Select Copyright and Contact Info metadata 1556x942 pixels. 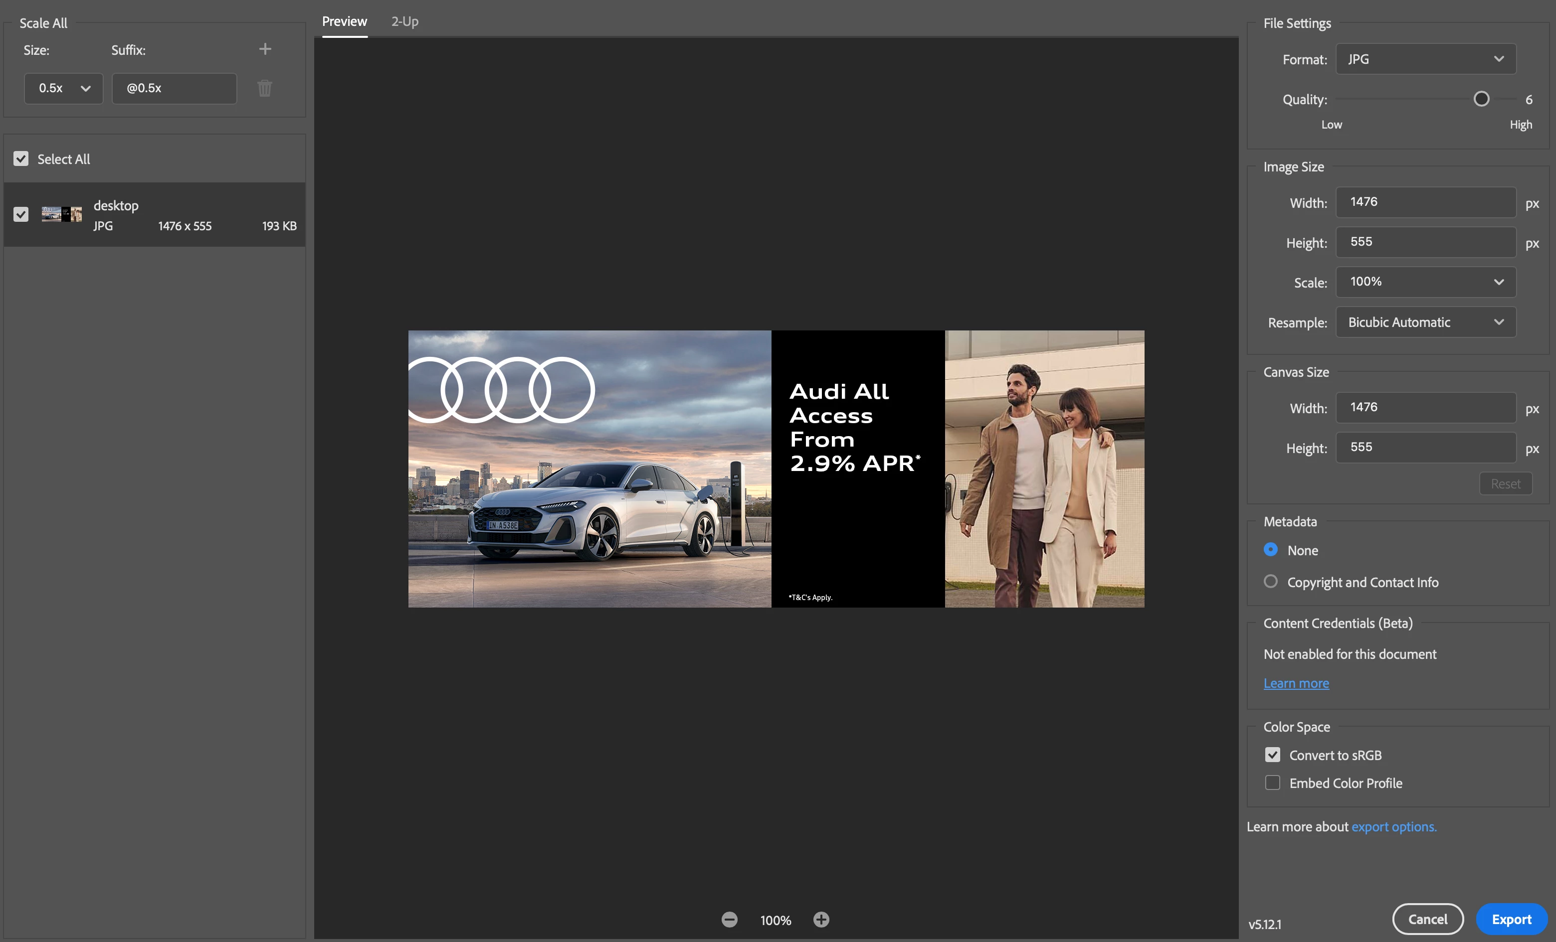point(1271,582)
